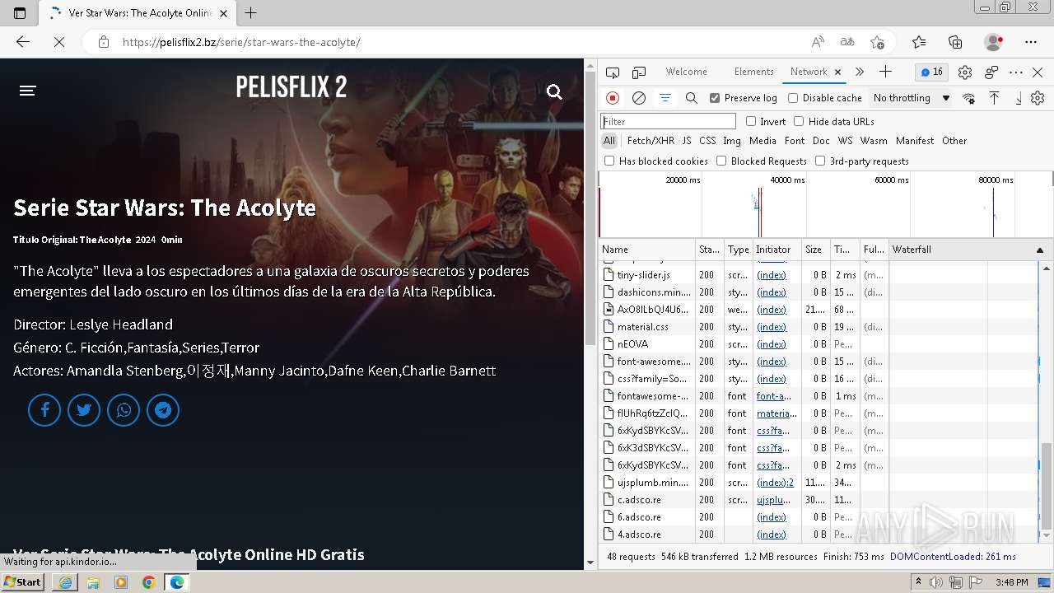Check the Invert filter option
Viewport: 1054px width, 593px height.
[751, 121]
